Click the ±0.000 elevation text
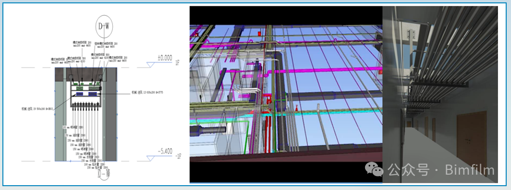Image resolution: width=511 pixels, height=190 pixels. coord(165,58)
